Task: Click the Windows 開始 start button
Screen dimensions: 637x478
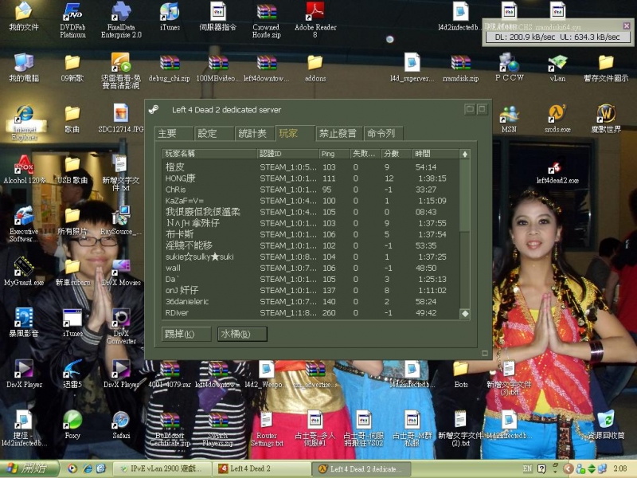Action: (x=27, y=468)
